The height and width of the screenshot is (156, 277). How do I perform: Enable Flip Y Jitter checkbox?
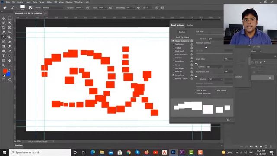pyautogui.click(x=216, y=91)
